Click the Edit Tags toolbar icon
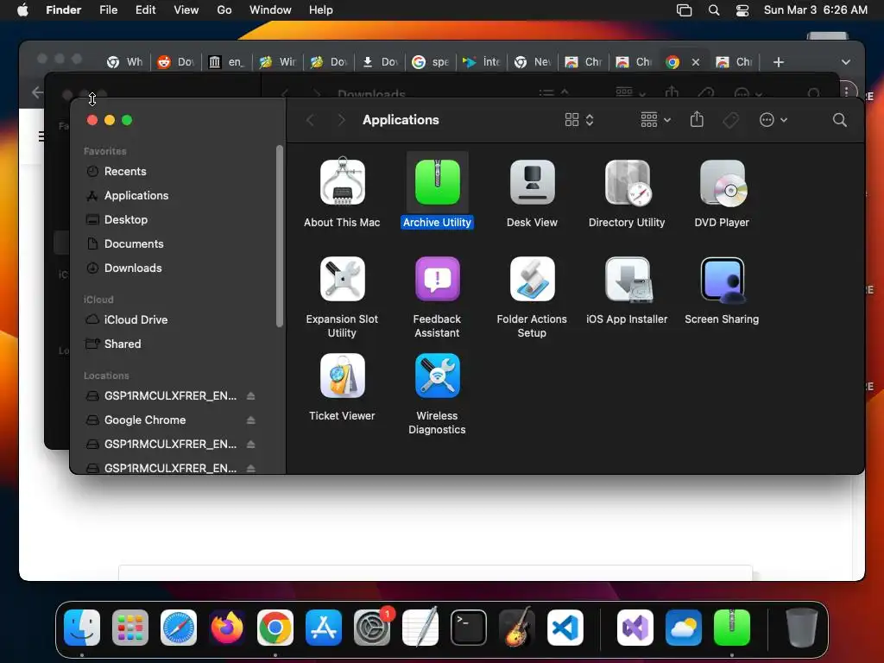Viewport: 884px width, 663px height. click(x=730, y=119)
